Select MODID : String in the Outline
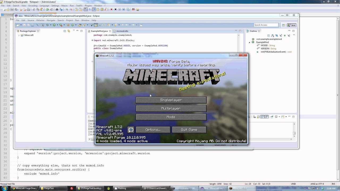This screenshot has width=340, height=191. (268, 45)
